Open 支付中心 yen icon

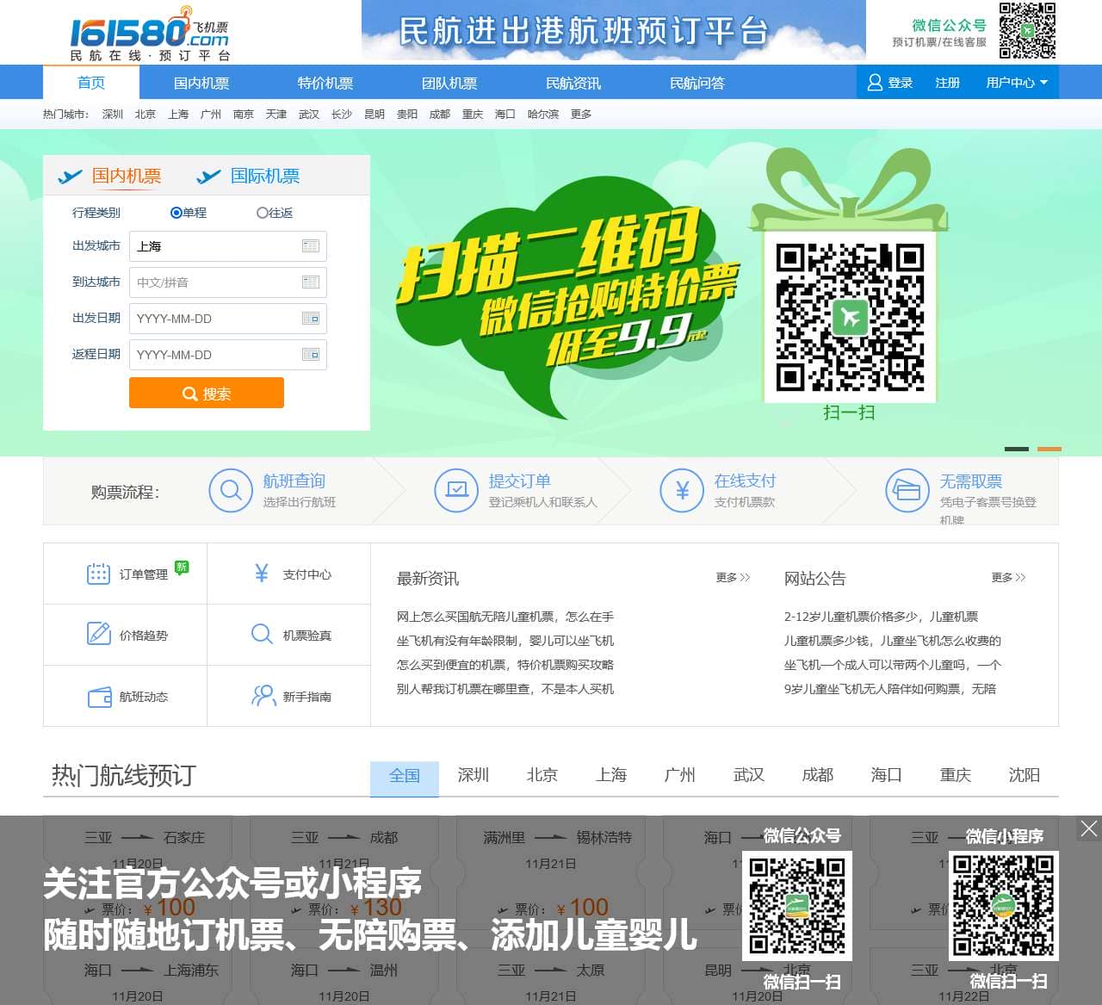point(262,574)
